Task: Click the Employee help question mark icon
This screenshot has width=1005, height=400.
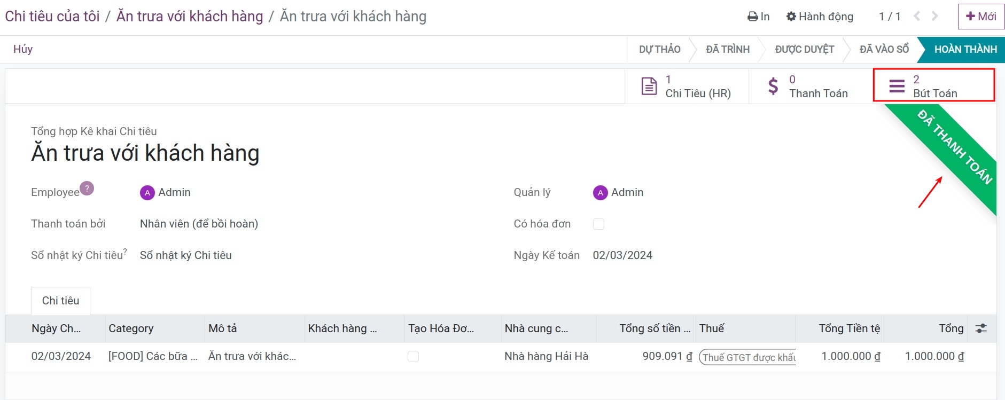Action: (87, 189)
